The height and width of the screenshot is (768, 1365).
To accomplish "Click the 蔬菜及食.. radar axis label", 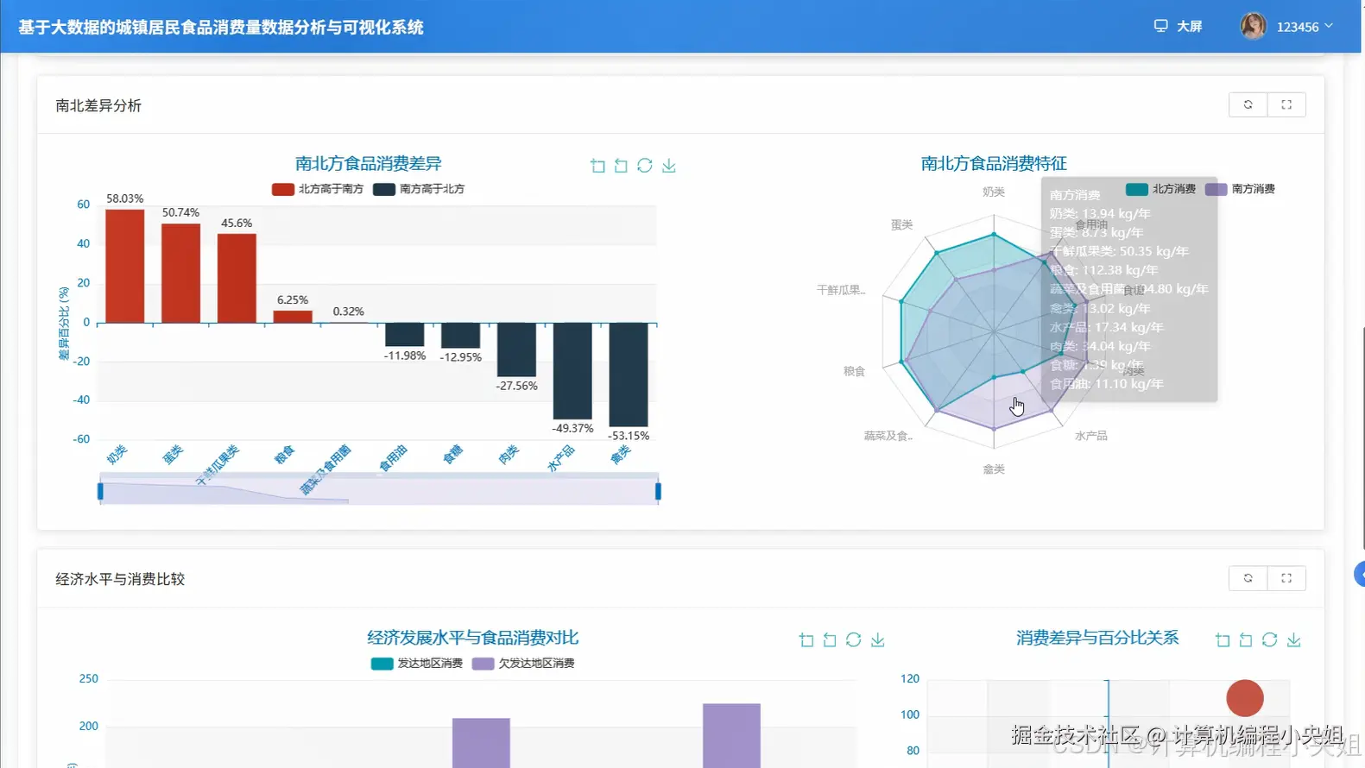I will coord(888,436).
